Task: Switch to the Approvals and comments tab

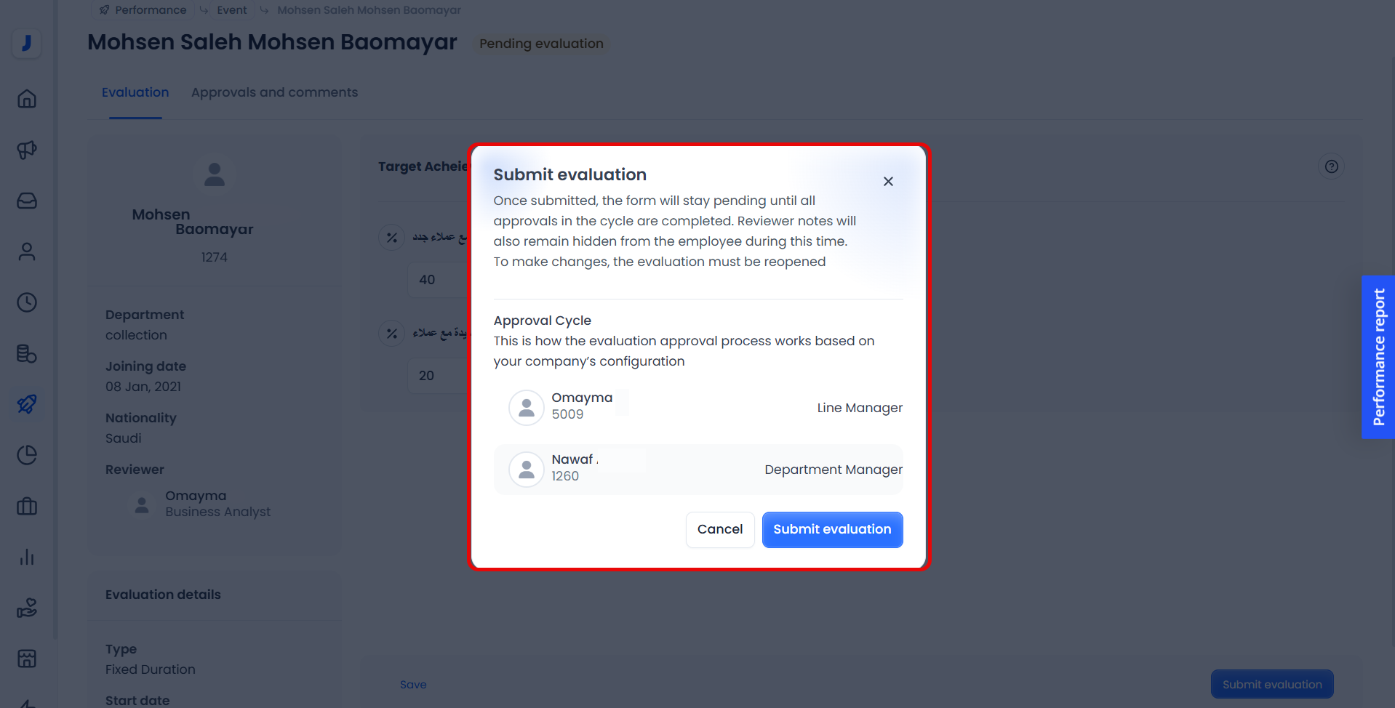Action: (x=274, y=92)
